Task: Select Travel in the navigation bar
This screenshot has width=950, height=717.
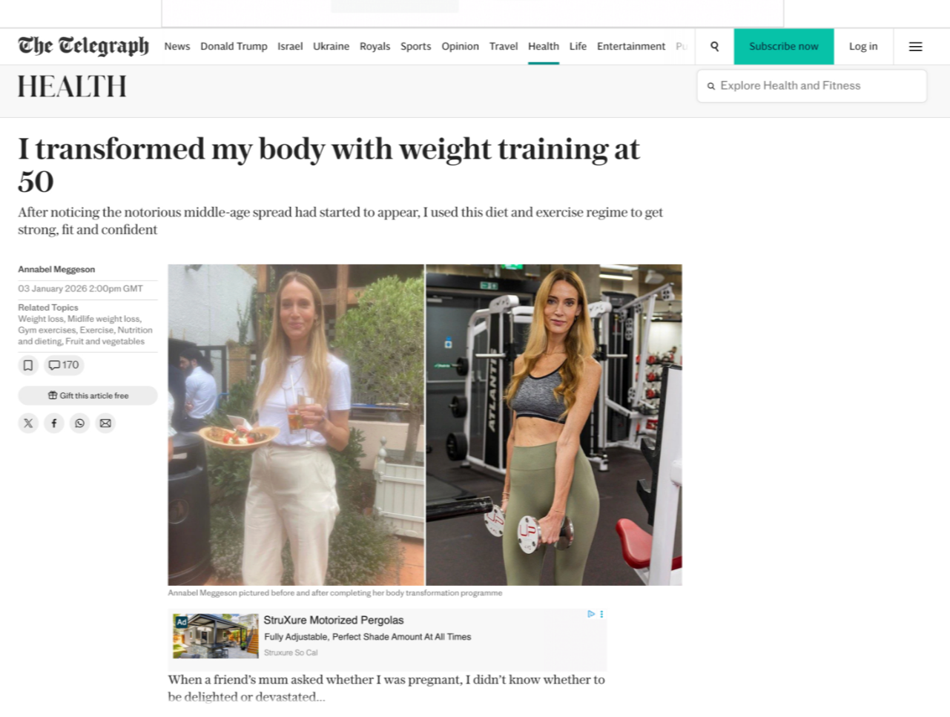Action: tap(504, 46)
